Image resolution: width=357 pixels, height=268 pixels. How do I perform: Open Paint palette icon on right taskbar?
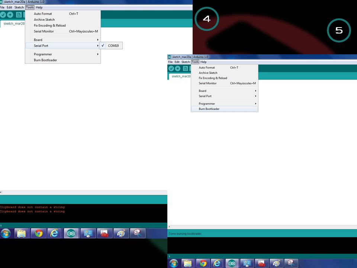(276, 264)
